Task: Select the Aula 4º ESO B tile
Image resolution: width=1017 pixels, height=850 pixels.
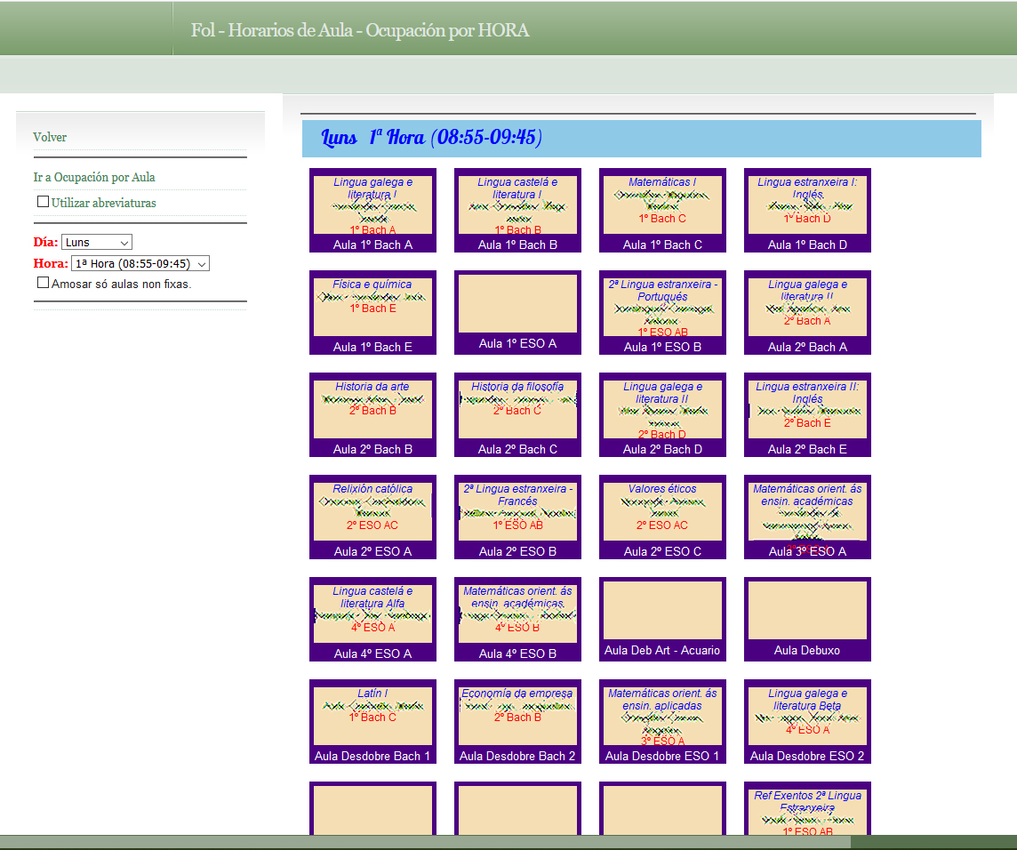Action: click(517, 620)
